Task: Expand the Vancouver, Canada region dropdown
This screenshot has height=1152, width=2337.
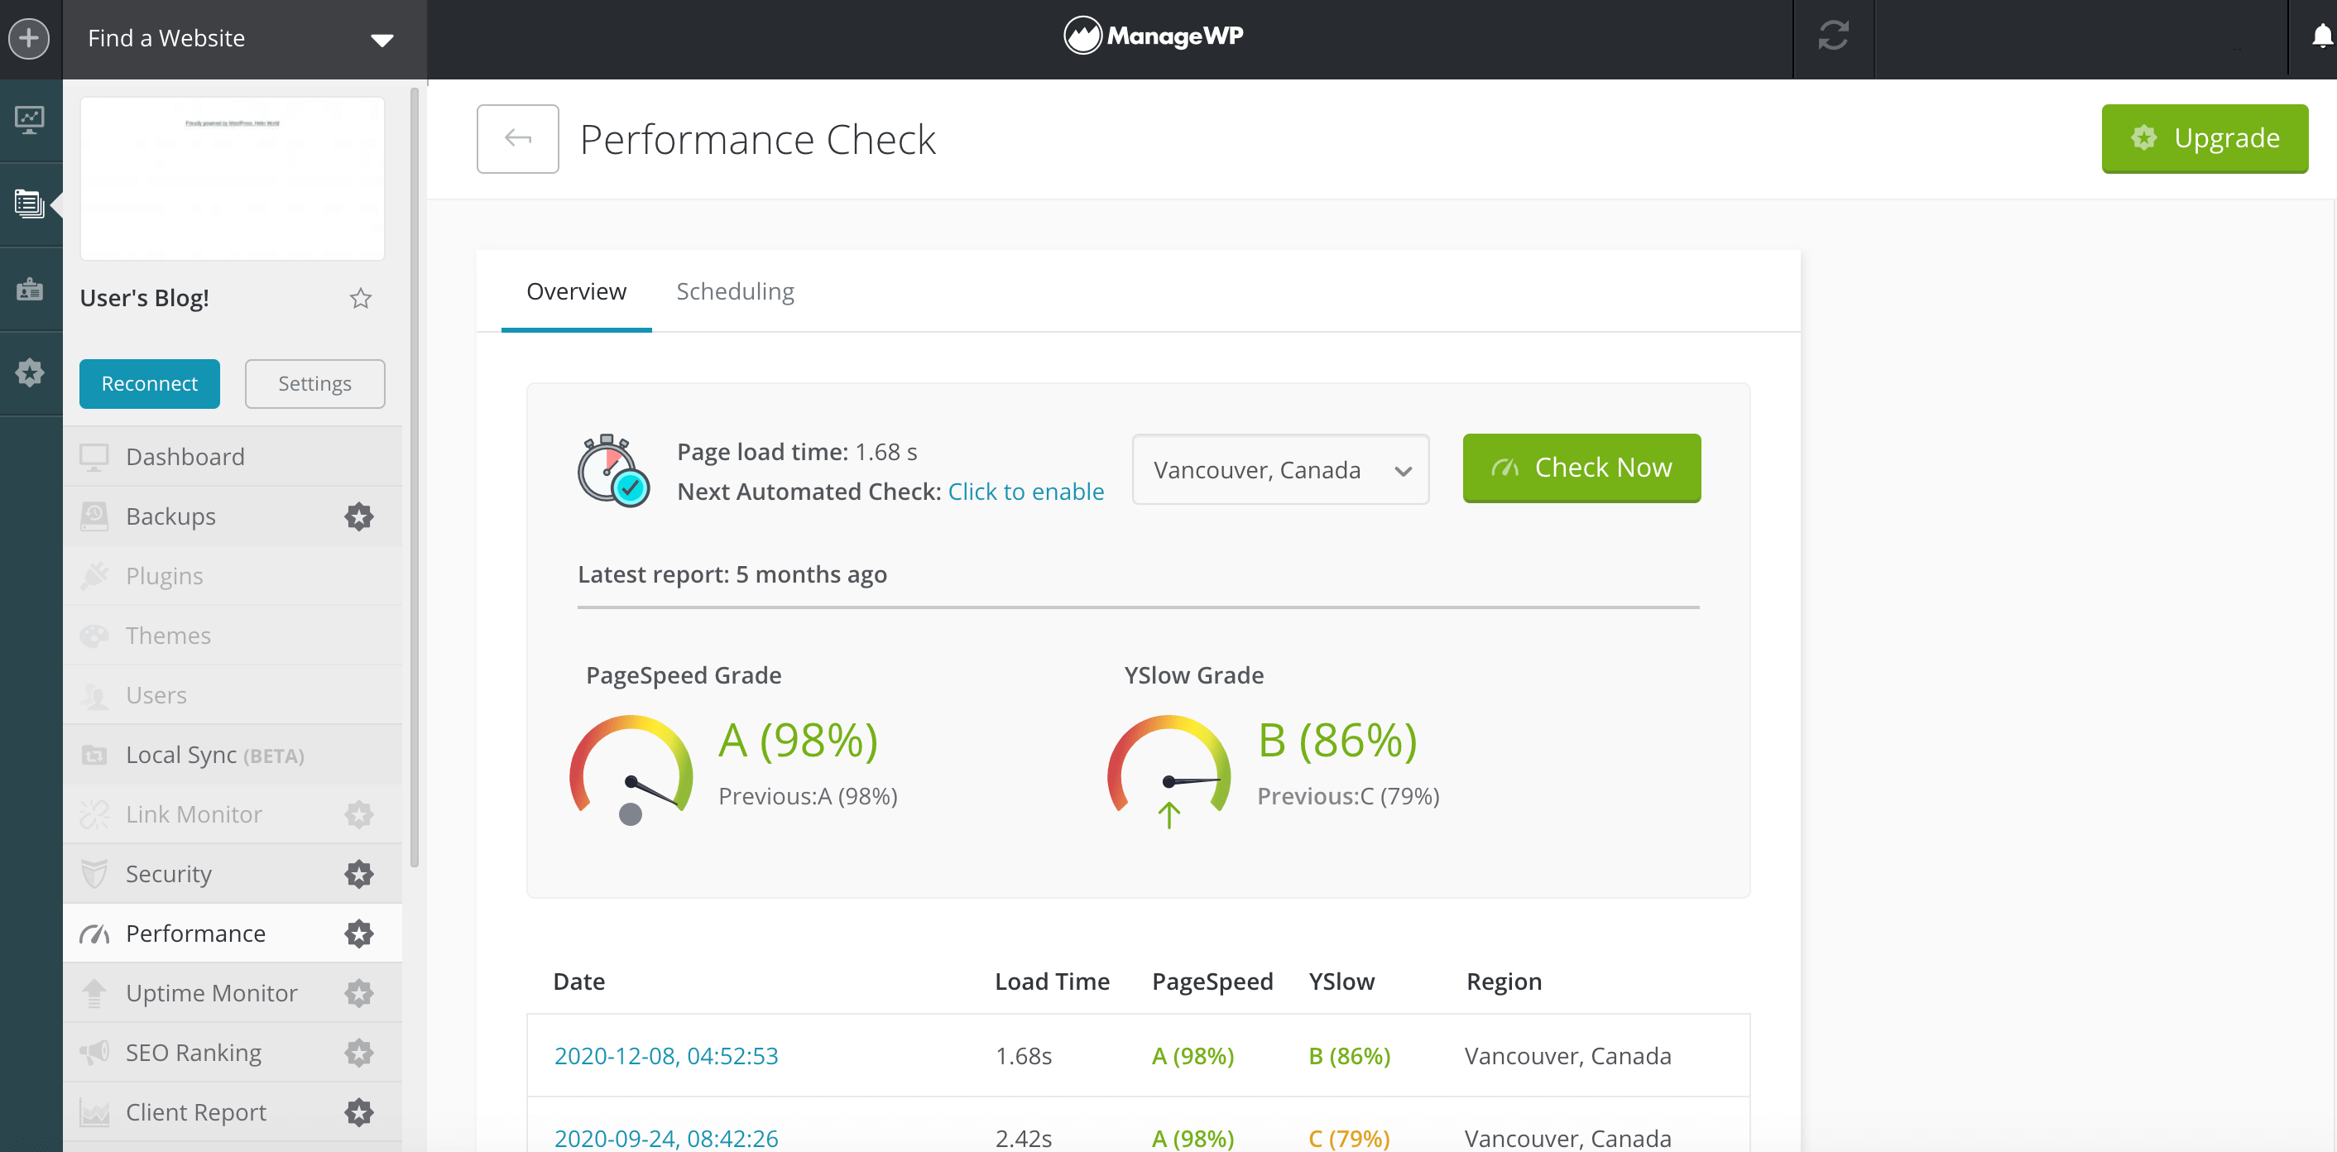Action: coord(1279,470)
